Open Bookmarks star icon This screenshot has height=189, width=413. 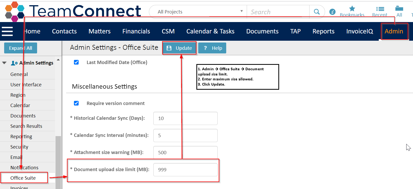352,9
